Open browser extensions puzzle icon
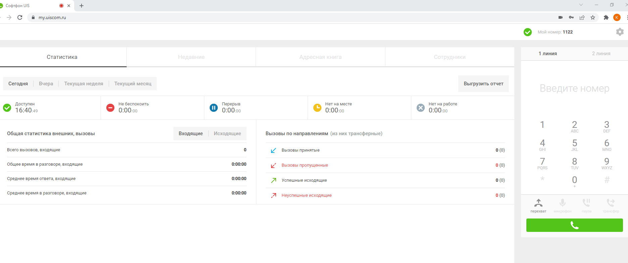 606,17
